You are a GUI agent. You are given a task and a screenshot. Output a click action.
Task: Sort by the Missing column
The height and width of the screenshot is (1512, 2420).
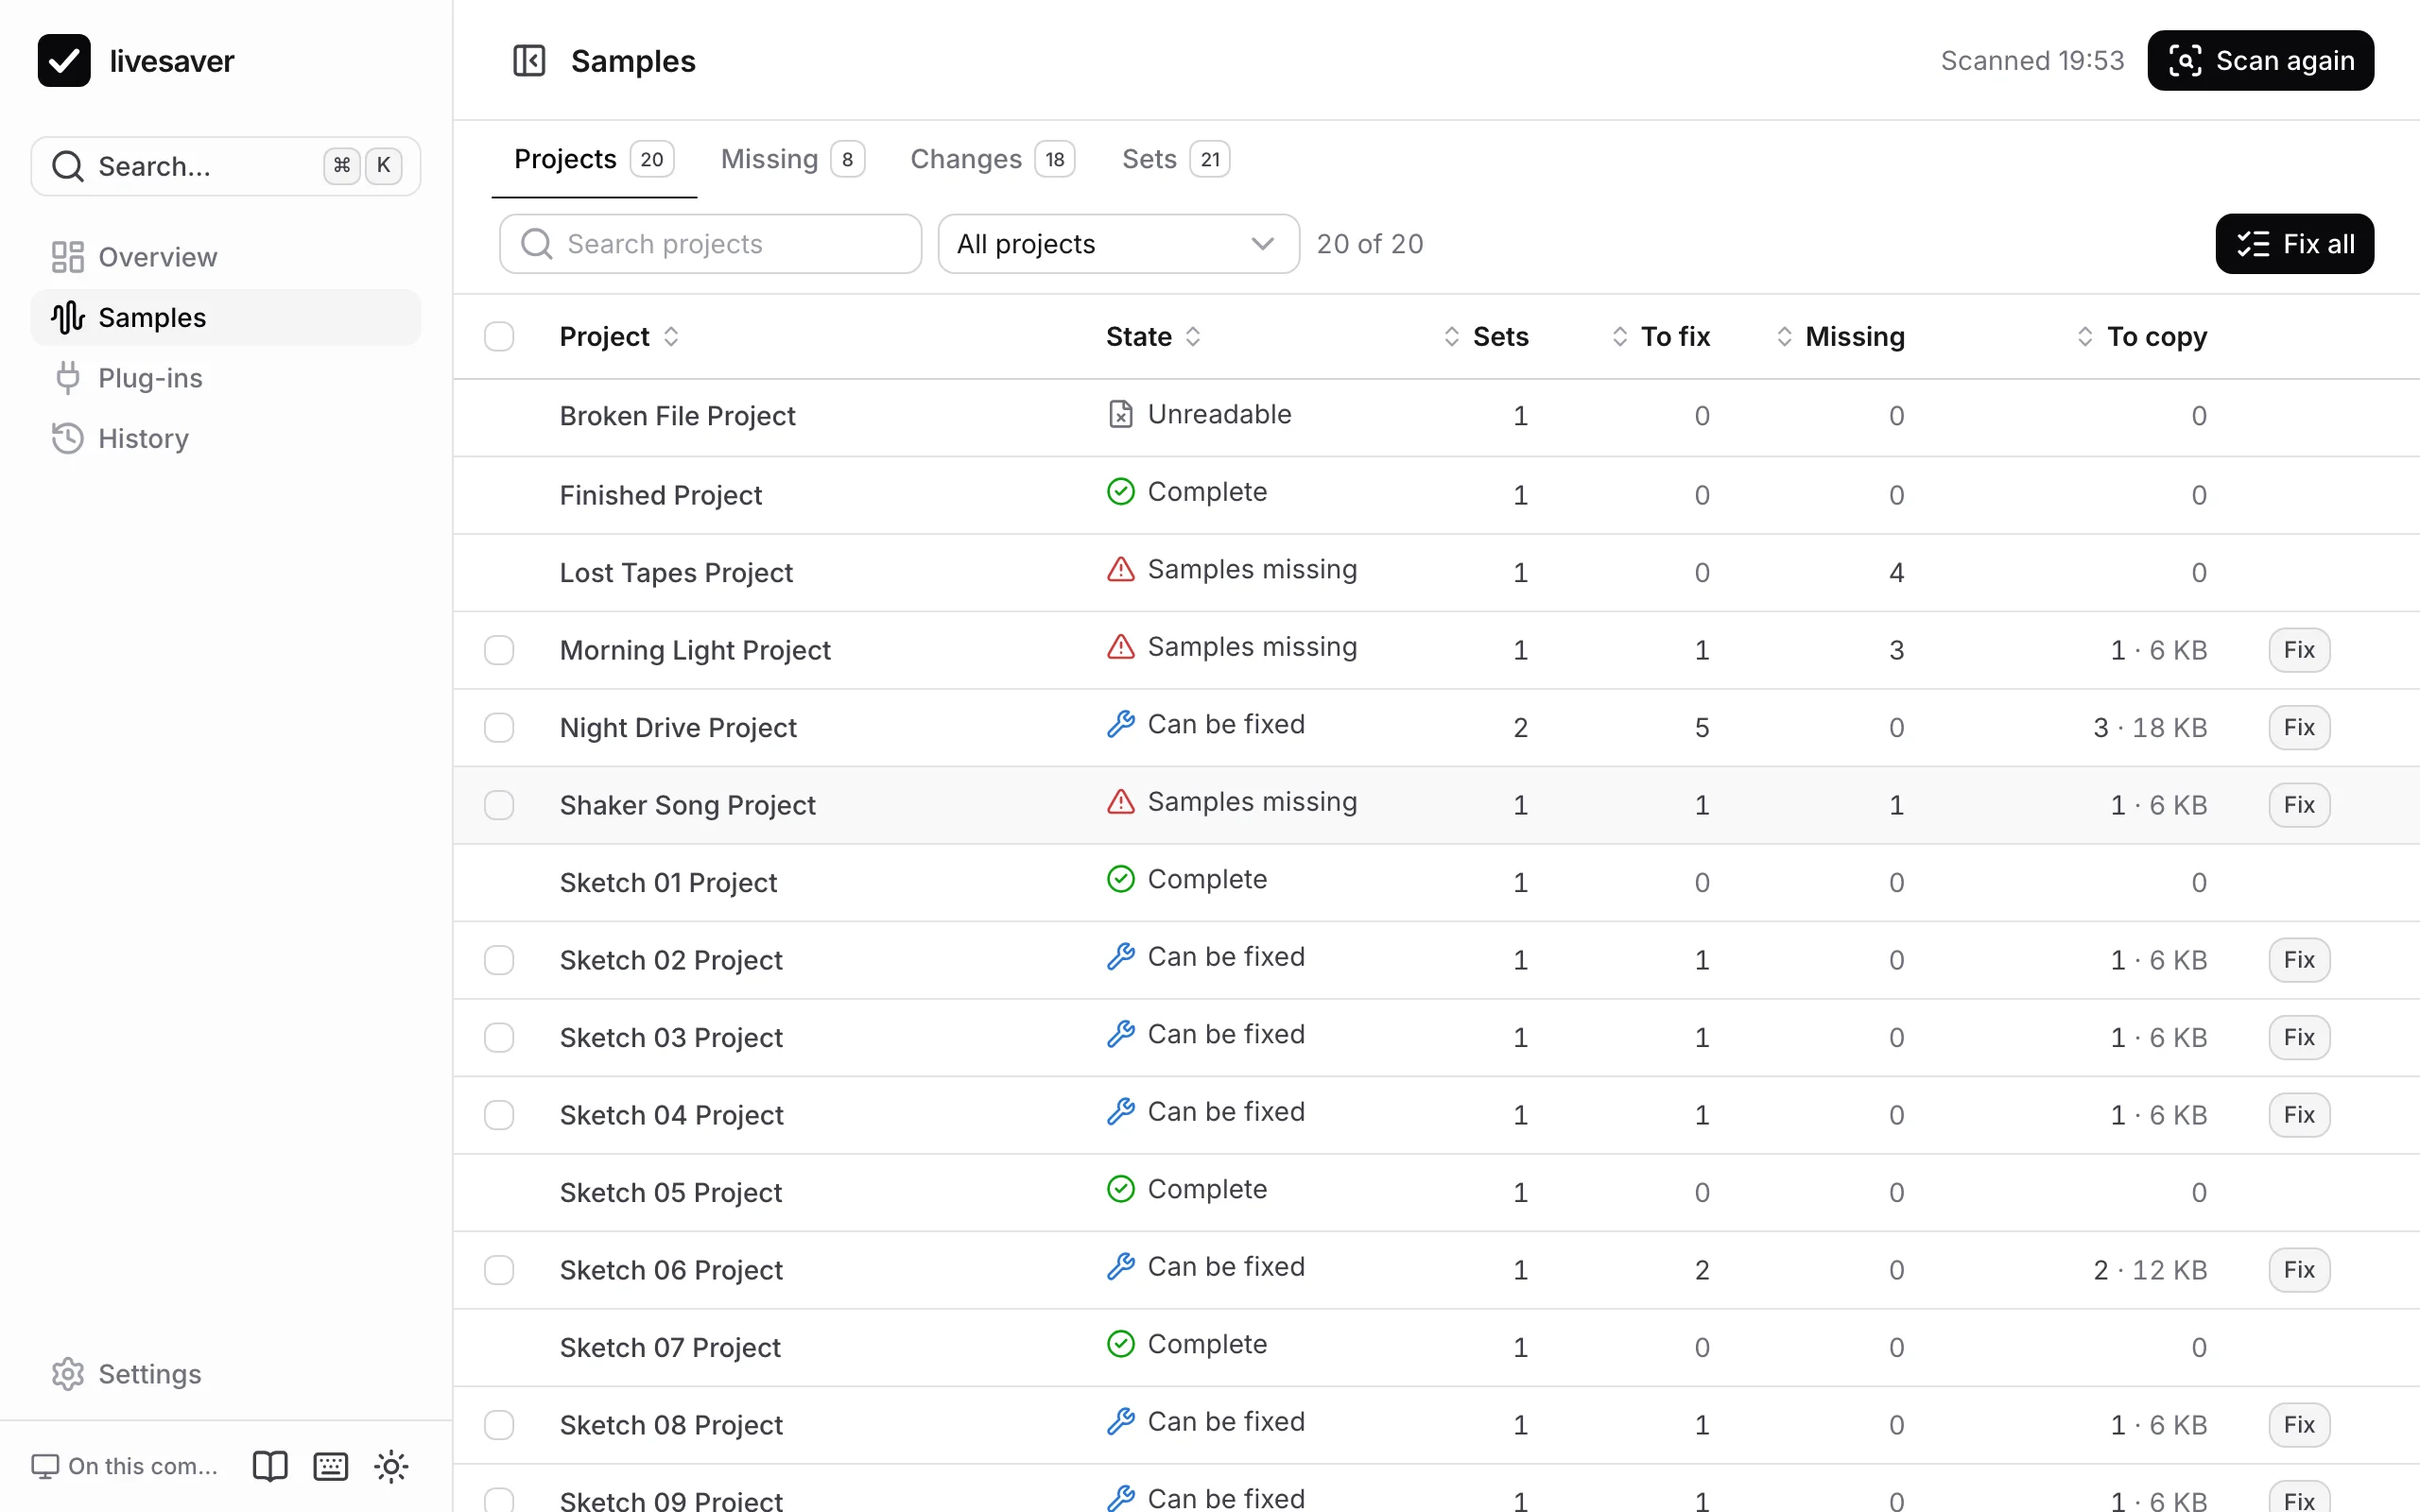point(1840,336)
